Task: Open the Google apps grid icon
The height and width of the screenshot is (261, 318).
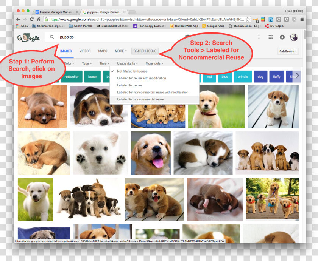Action: (271, 37)
